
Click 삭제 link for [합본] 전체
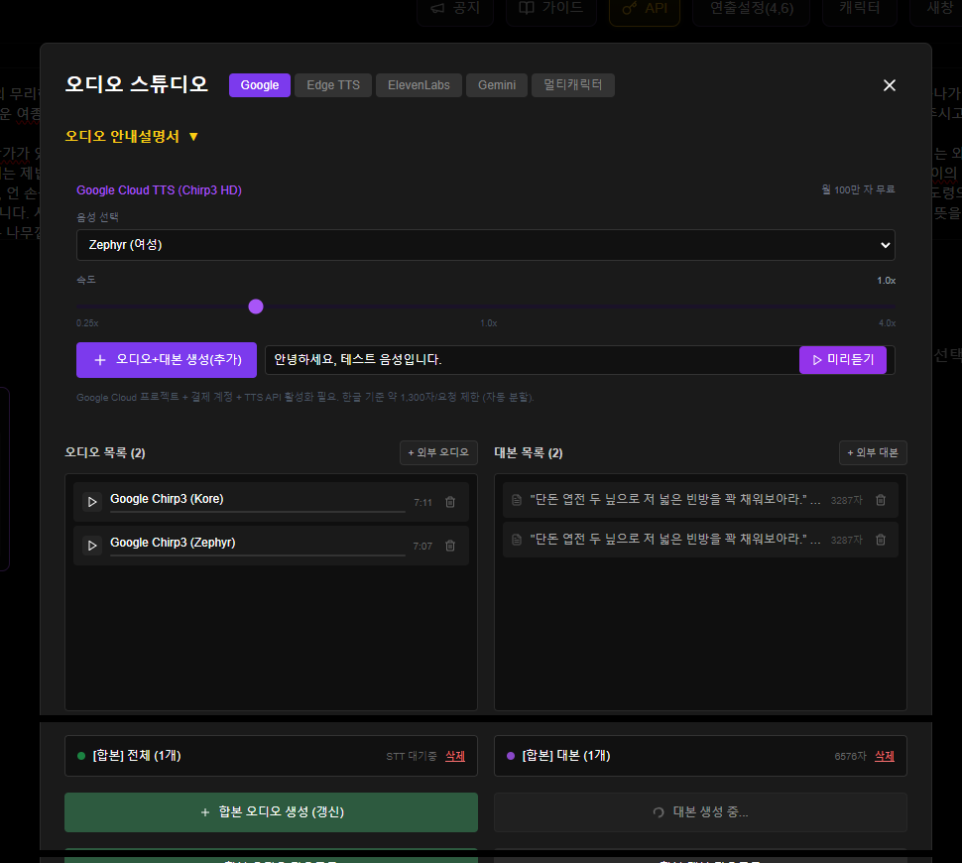click(x=454, y=756)
